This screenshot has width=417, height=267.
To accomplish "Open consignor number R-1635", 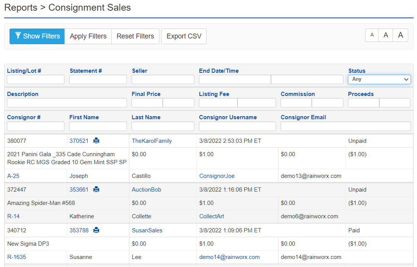I will 16,257.
